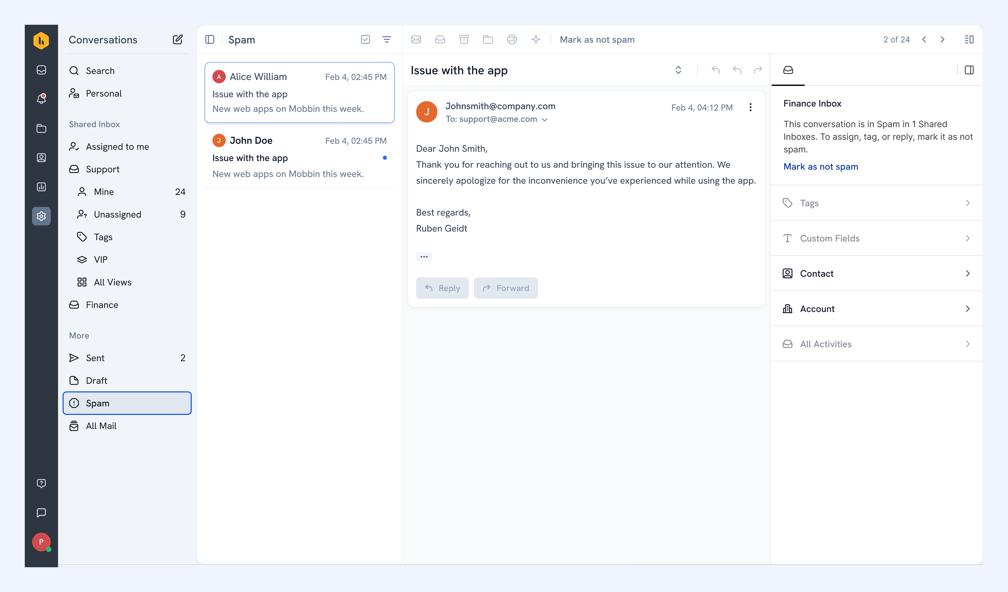Open the reports chart icon in sidebar
Image resolution: width=1008 pixels, height=592 pixels.
point(41,187)
